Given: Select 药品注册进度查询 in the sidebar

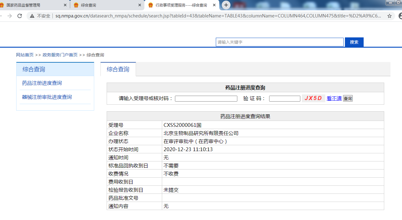Looking at the screenshot, I should click(x=42, y=83).
